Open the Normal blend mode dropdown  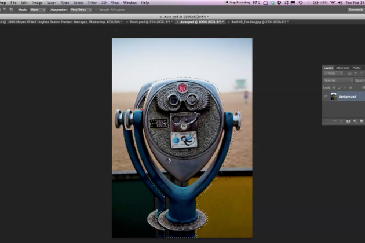[x=338, y=80]
